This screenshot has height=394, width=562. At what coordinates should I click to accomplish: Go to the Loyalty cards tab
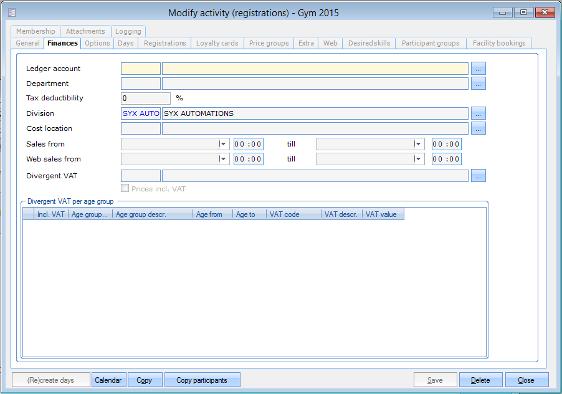point(217,43)
